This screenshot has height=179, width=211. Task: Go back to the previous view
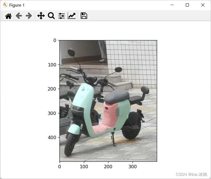point(19,16)
